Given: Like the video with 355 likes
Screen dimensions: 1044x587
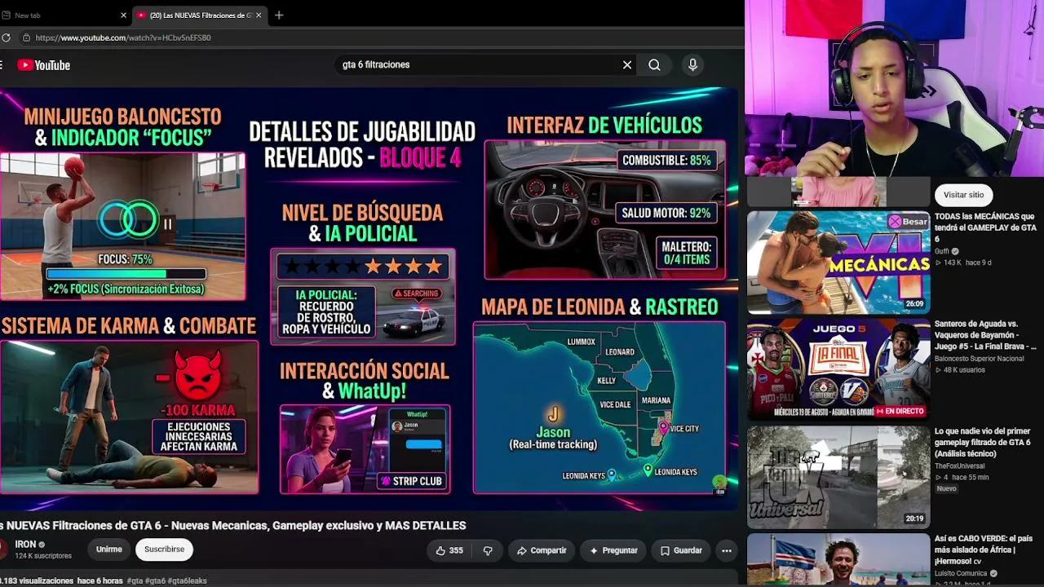Looking at the screenshot, I should tap(449, 550).
